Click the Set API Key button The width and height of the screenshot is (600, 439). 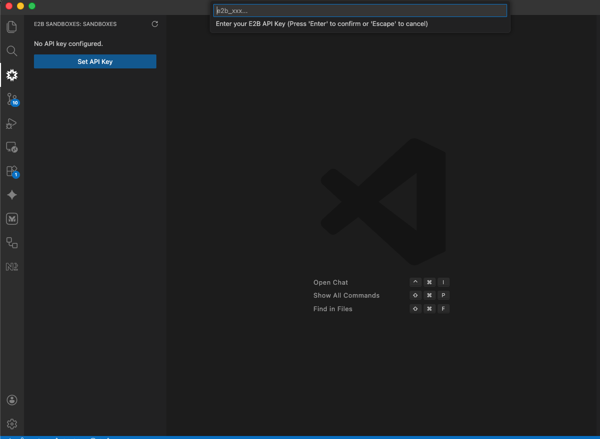[x=95, y=61]
